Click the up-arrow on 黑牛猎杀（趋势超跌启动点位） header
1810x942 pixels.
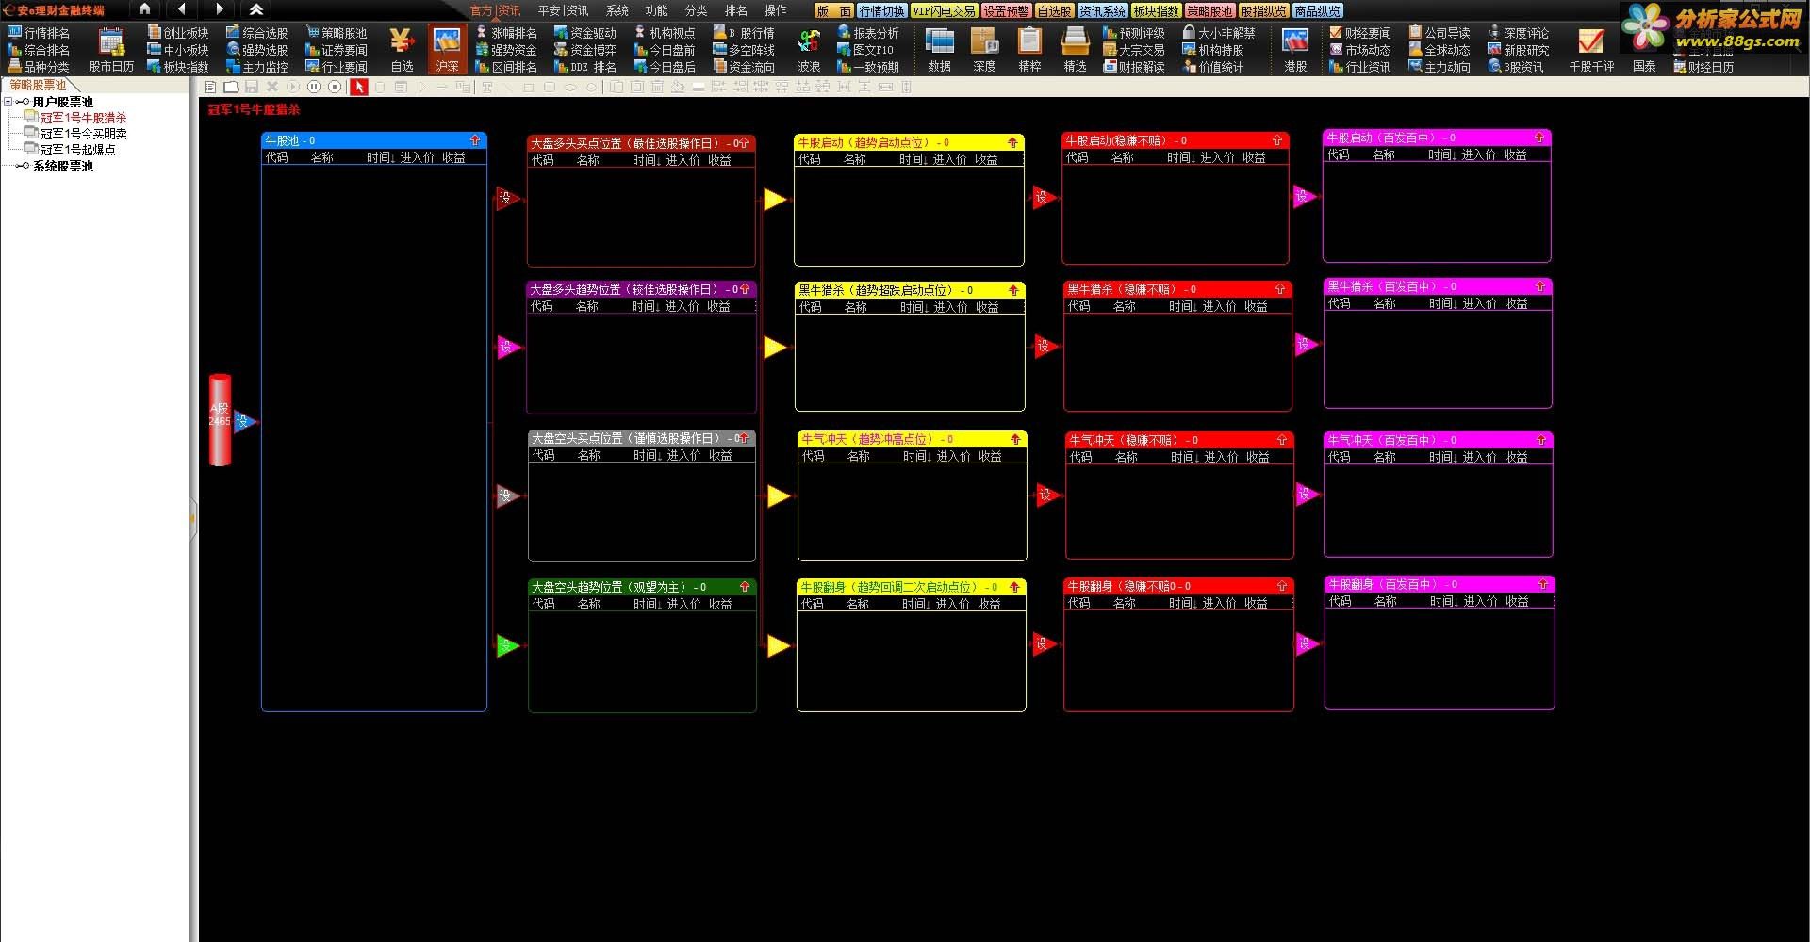click(x=1013, y=290)
